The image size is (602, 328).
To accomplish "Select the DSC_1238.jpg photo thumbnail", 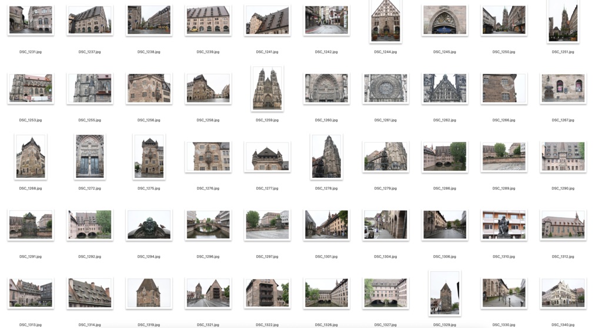I will click(149, 20).
